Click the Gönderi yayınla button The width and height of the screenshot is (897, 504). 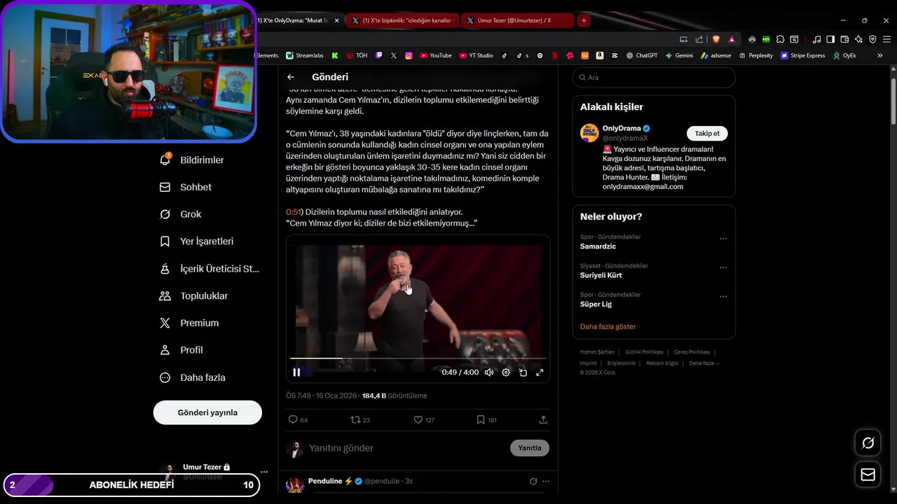pos(207,412)
